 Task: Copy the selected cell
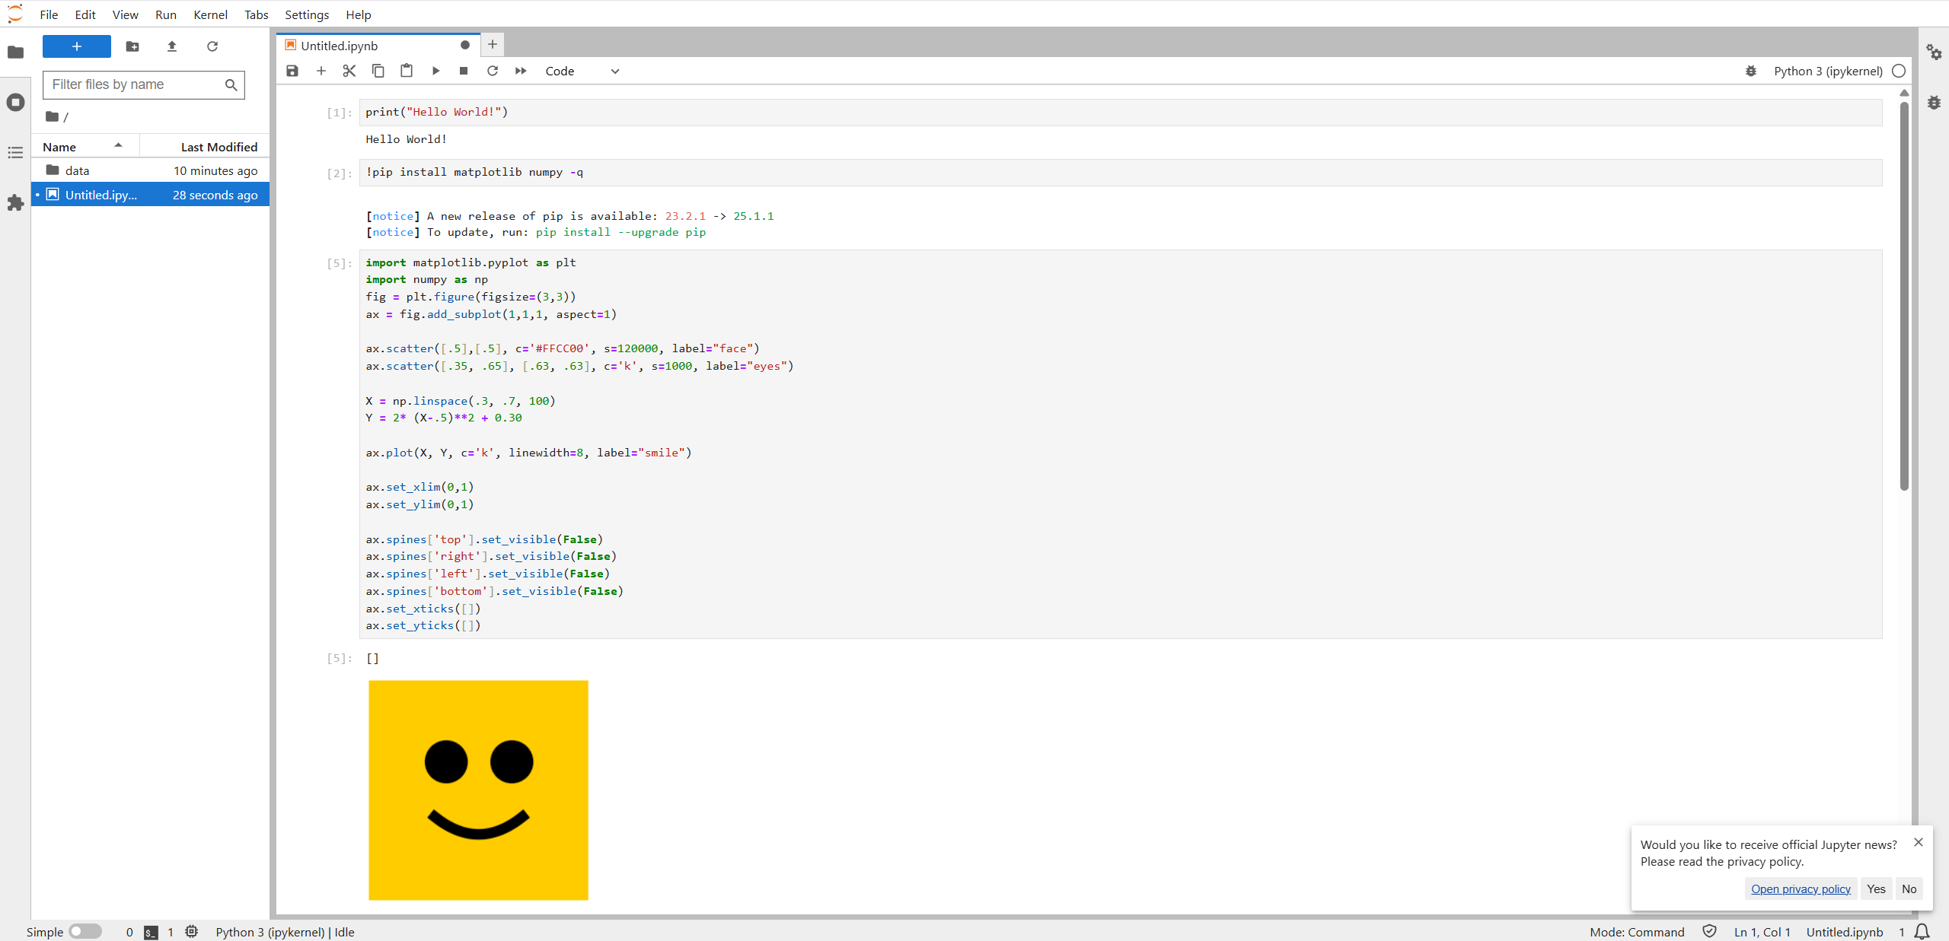(378, 71)
